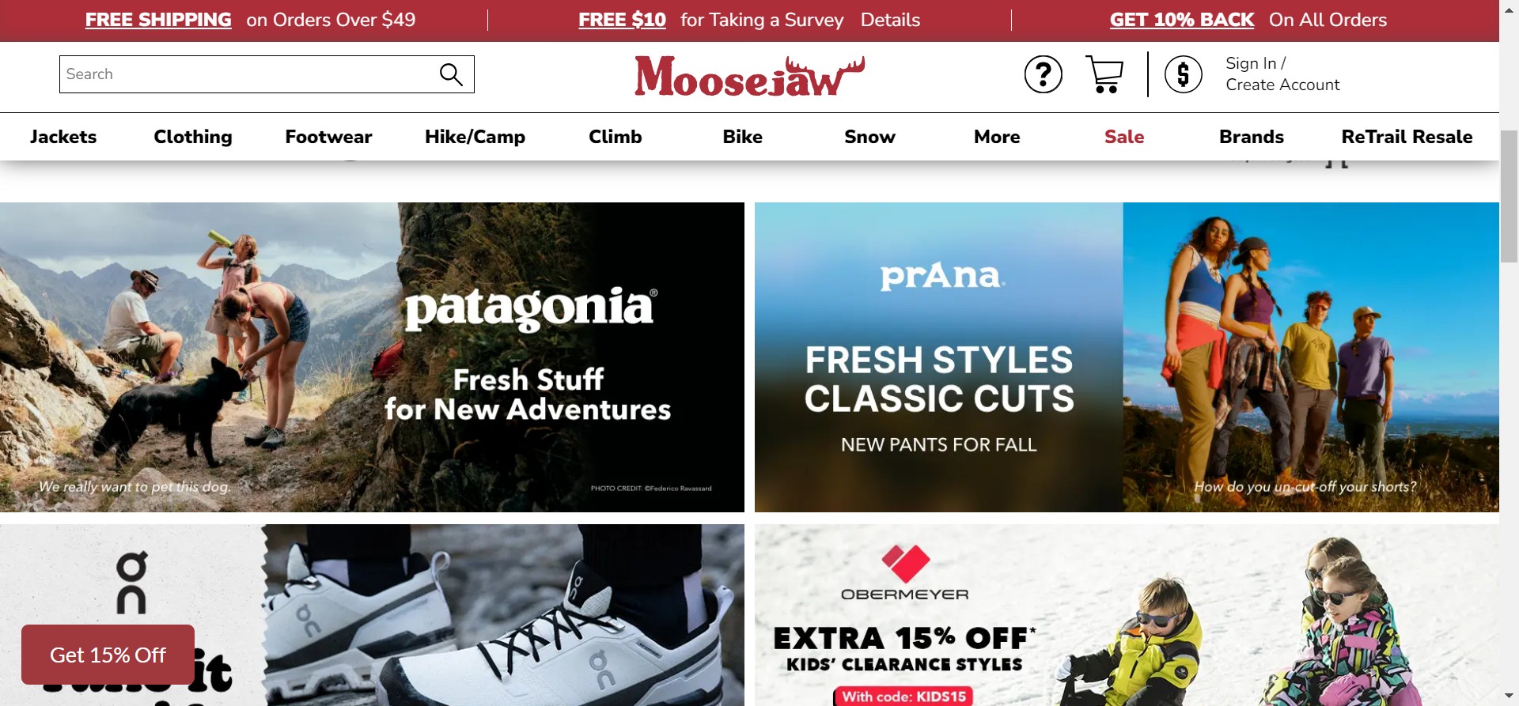Screen dimensions: 1519x706
Task: Open the shopping cart icon
Action: pyautogui.click(x=1104, y=74)
